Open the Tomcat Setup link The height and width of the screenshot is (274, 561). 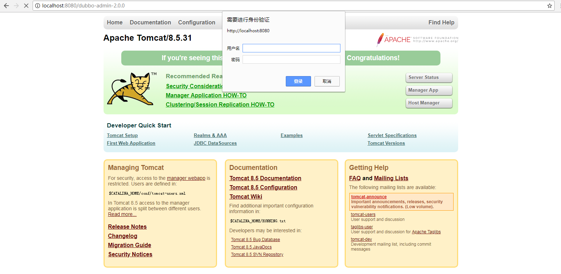coord(122,136)
